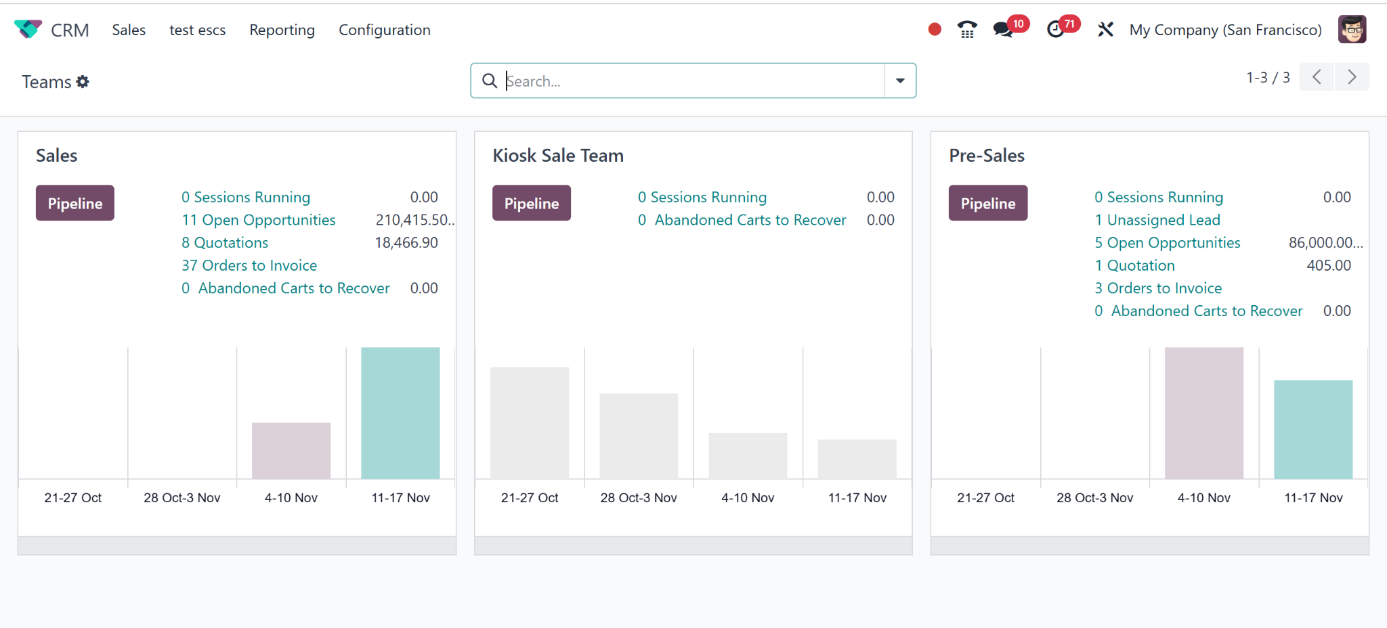The height and width of the screenshot is (628, 1387).
Task: Open Sales team's Abandoned Carts to Recover
Action: (286, 288)
